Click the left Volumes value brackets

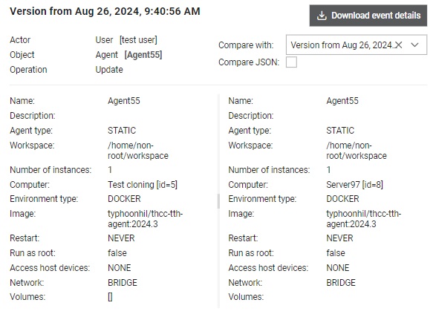coord(110,297)
